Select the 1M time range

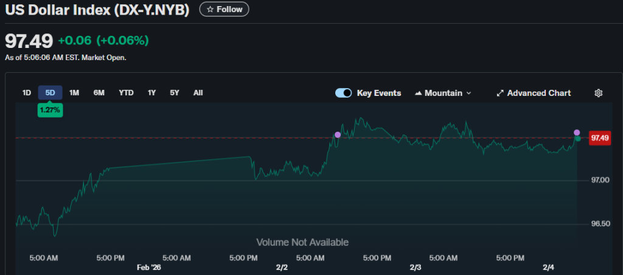tap(74, 93)
